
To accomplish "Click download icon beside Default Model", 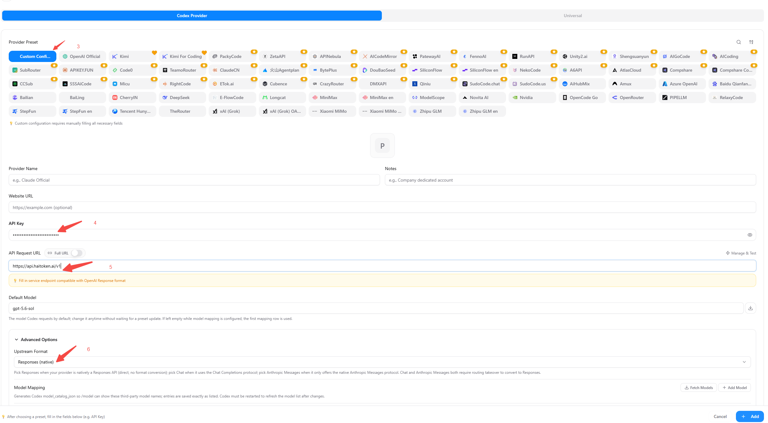I will pos(751,308).
